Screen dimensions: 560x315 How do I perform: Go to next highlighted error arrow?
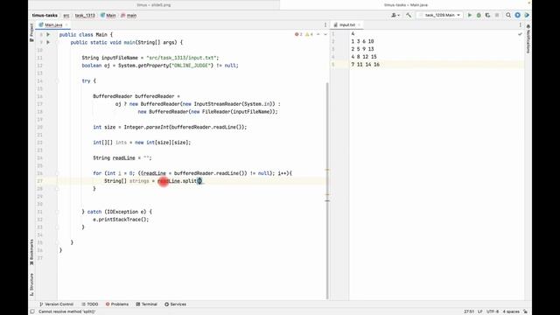(x=325, y=34)
